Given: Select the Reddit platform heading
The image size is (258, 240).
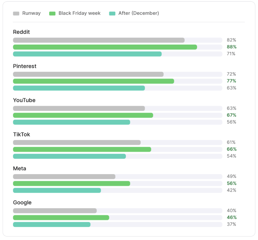Looking at the screenshot, I should [x=21, y=32].
